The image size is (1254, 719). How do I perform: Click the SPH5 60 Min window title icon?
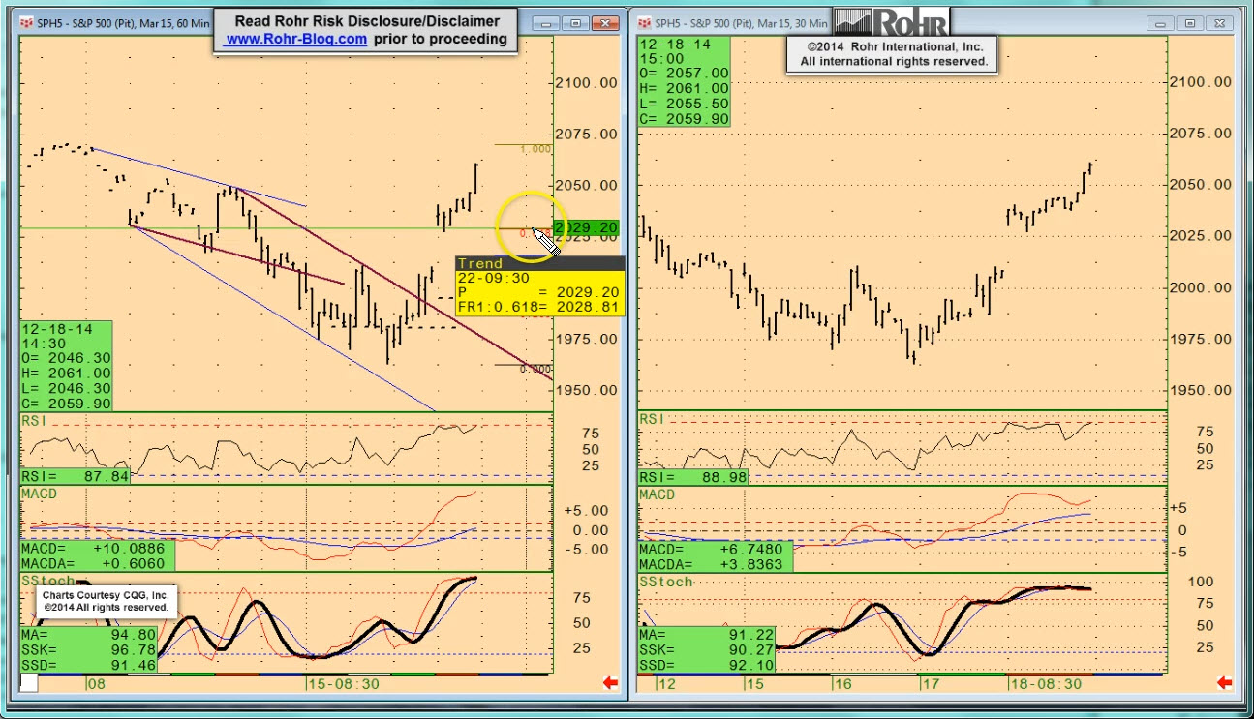coord(26,23)
